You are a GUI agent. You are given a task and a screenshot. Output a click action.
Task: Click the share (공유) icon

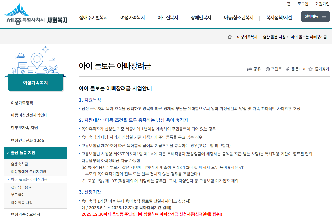[250, 69]
